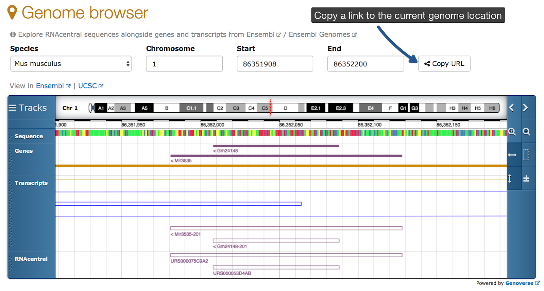Activate horizontal drag-scroll mode icon
Screen dimensions: 544x291
512,155
